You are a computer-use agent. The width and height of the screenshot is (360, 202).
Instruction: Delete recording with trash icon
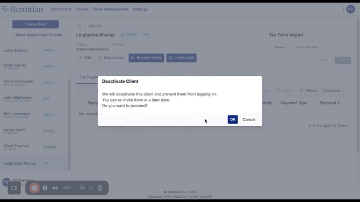point(100,188)
